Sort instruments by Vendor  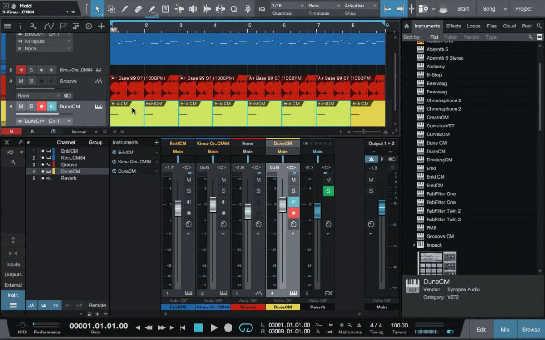(x=471, y=37)
